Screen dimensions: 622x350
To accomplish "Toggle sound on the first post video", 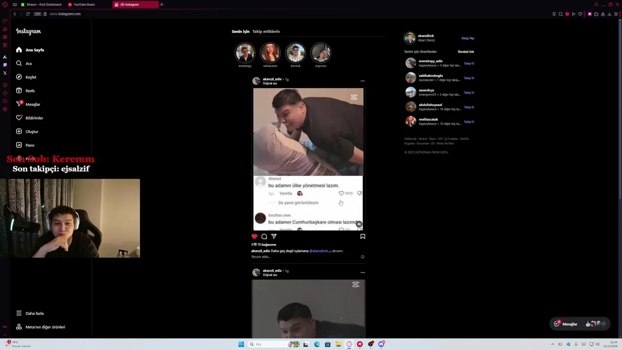I will click(359, 224).
